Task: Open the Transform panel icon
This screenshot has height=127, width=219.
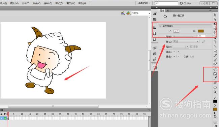Action: point(155,39)
